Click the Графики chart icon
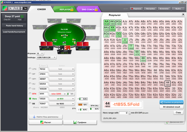 pyautogui.click(x=75, y=122)
